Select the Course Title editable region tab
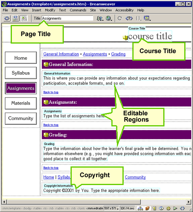This screenshot has height=212, width=193. coord(137,29)
